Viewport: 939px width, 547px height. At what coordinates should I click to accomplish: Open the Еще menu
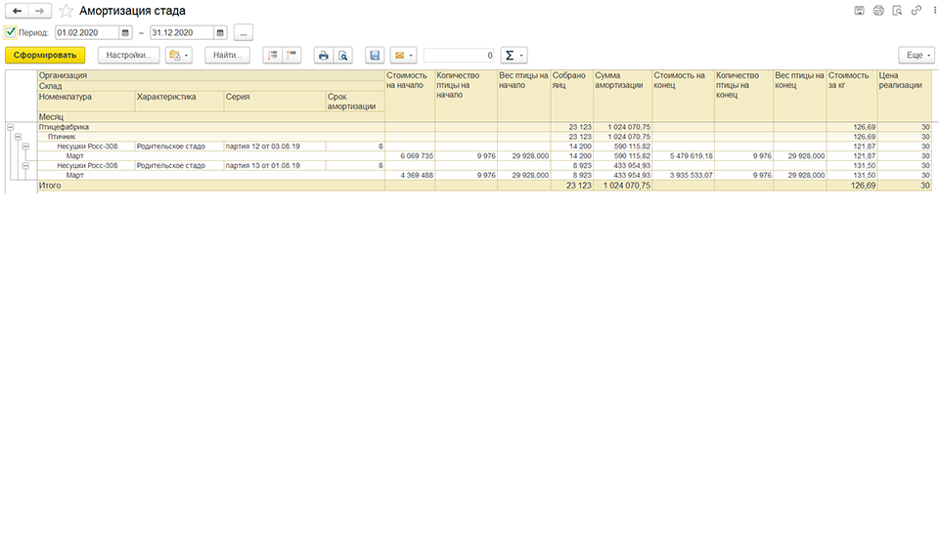[x=917, y=55]
